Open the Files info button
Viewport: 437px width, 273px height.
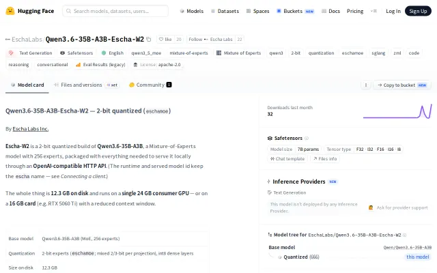coord(325,159)
